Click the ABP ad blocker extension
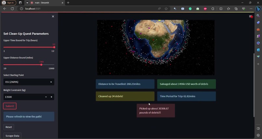This screenshot has width=262, height=139. click(205, 9)
